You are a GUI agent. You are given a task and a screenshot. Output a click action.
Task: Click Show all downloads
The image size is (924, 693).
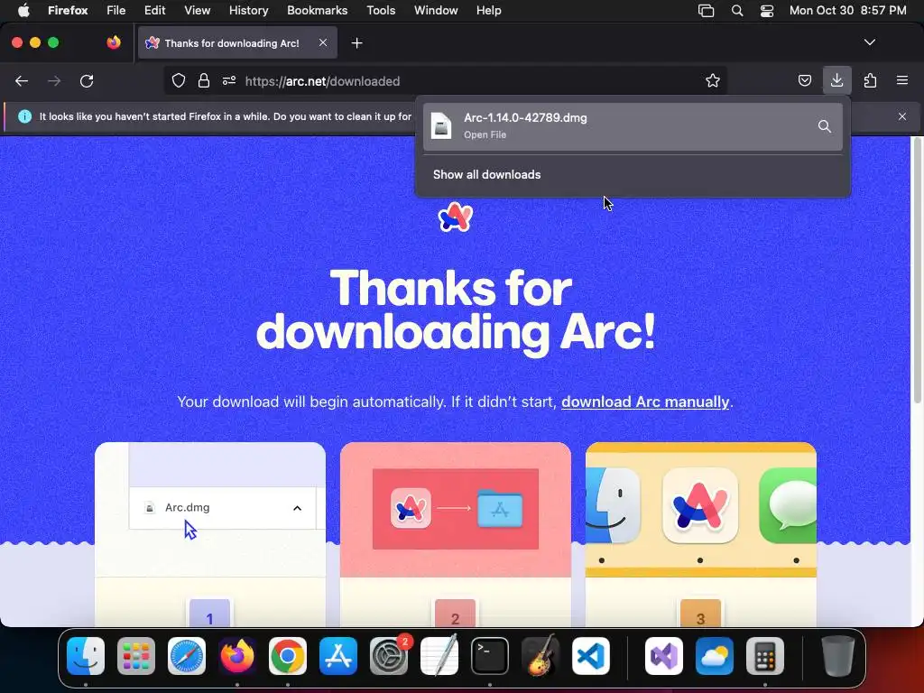tap(486, 174)
